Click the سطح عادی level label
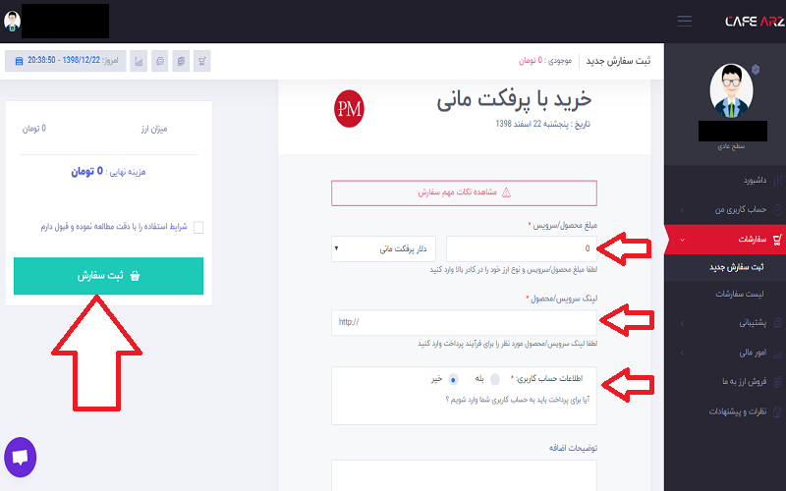Screen dimensions: 786x491 point(731,146)
